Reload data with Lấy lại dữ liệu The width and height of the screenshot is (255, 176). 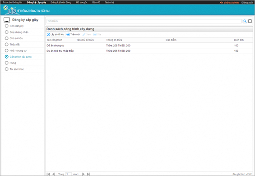pos(56,34)
